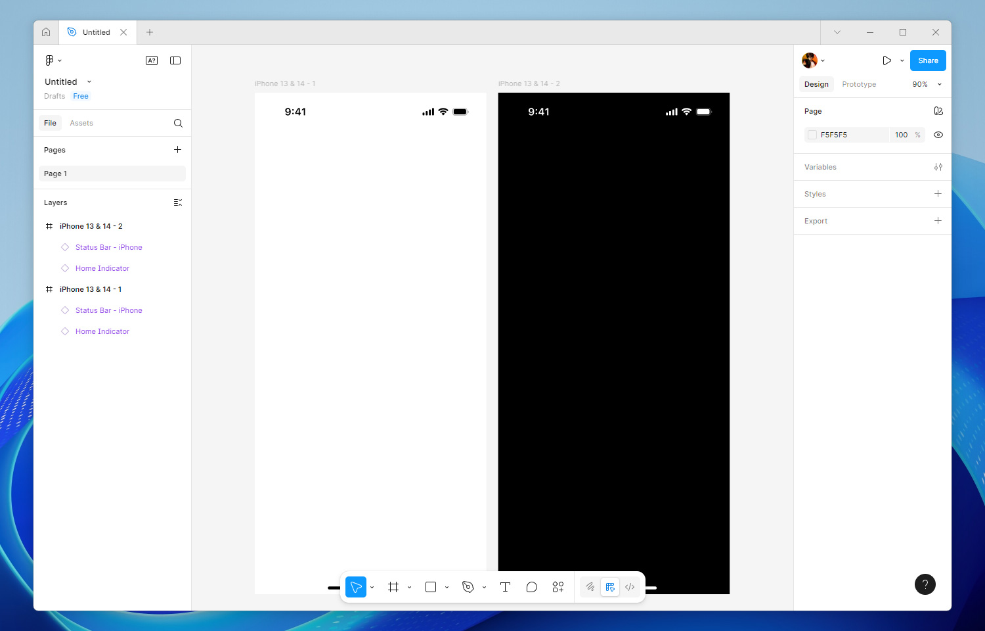
Task: Open Move tool options chevron
Action: (372, 587)
